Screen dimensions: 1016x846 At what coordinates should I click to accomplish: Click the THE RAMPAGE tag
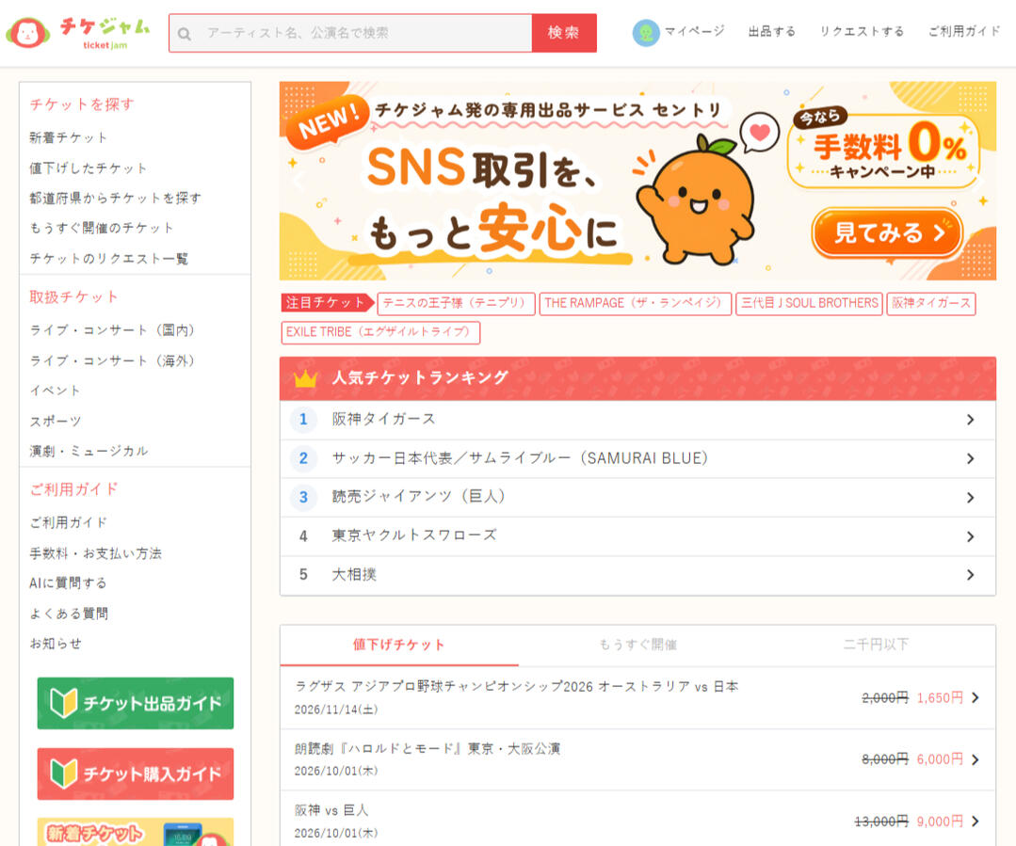[x=635, y=303]
